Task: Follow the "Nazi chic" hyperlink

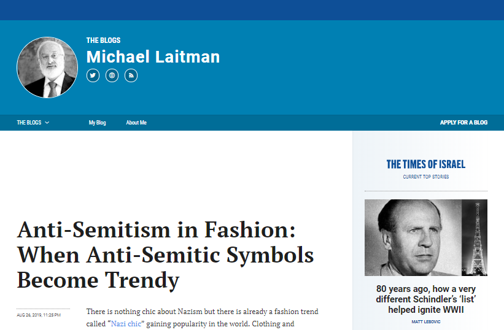Action: (x=126, y=323)
